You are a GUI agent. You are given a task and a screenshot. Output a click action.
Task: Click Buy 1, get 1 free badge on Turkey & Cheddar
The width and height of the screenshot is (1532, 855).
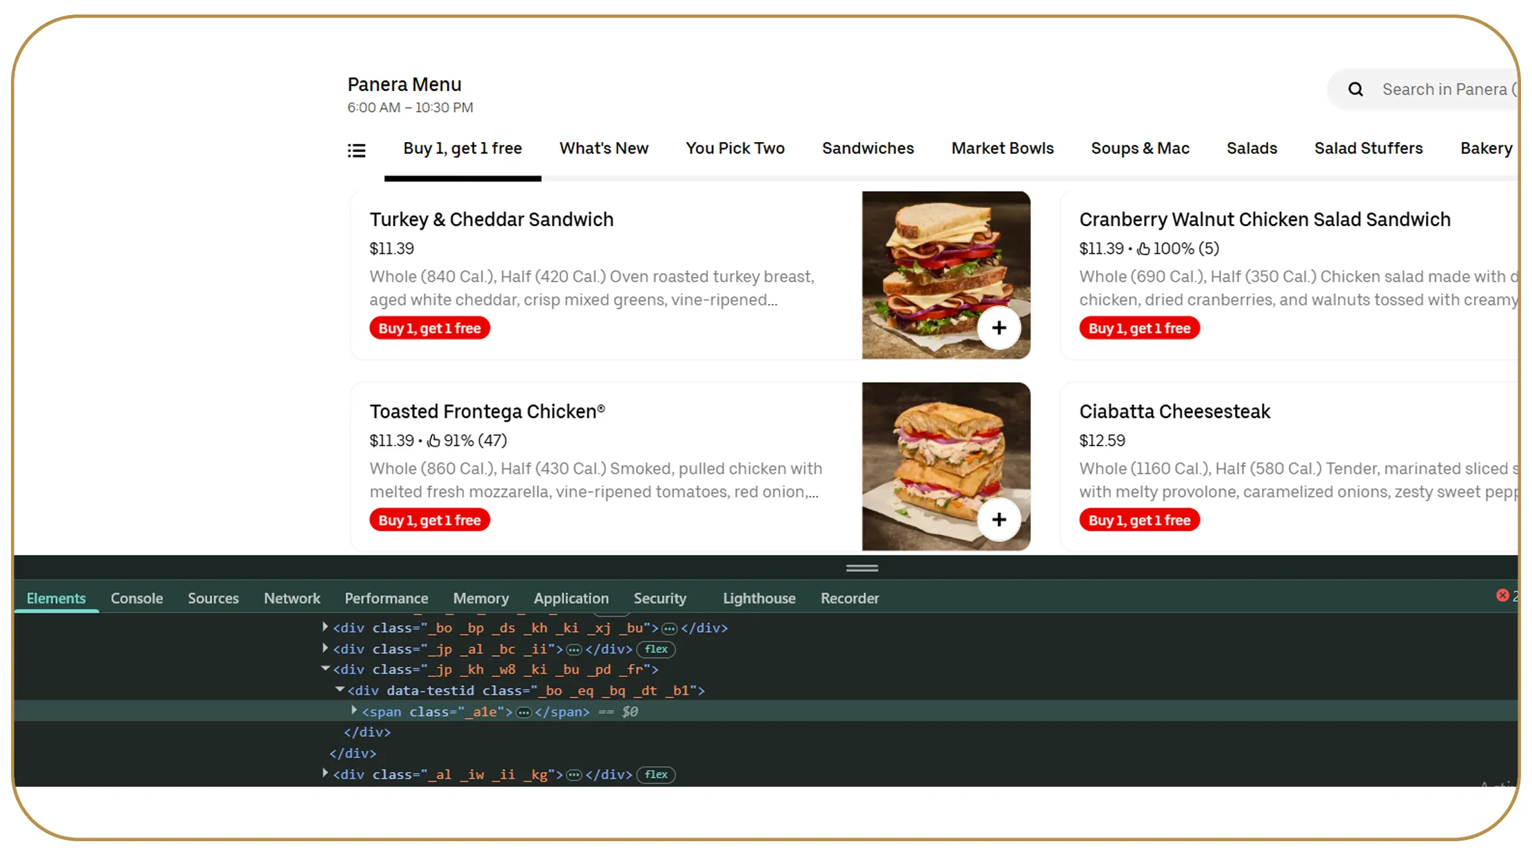429,328
